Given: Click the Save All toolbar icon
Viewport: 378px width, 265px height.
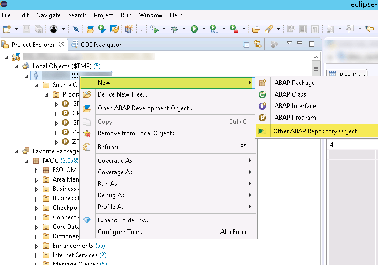Looking at the screenshot, I should (38, 29).
